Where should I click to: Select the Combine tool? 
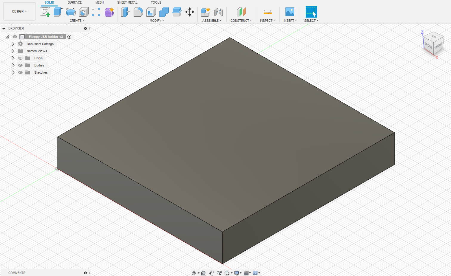click(164, 12)
